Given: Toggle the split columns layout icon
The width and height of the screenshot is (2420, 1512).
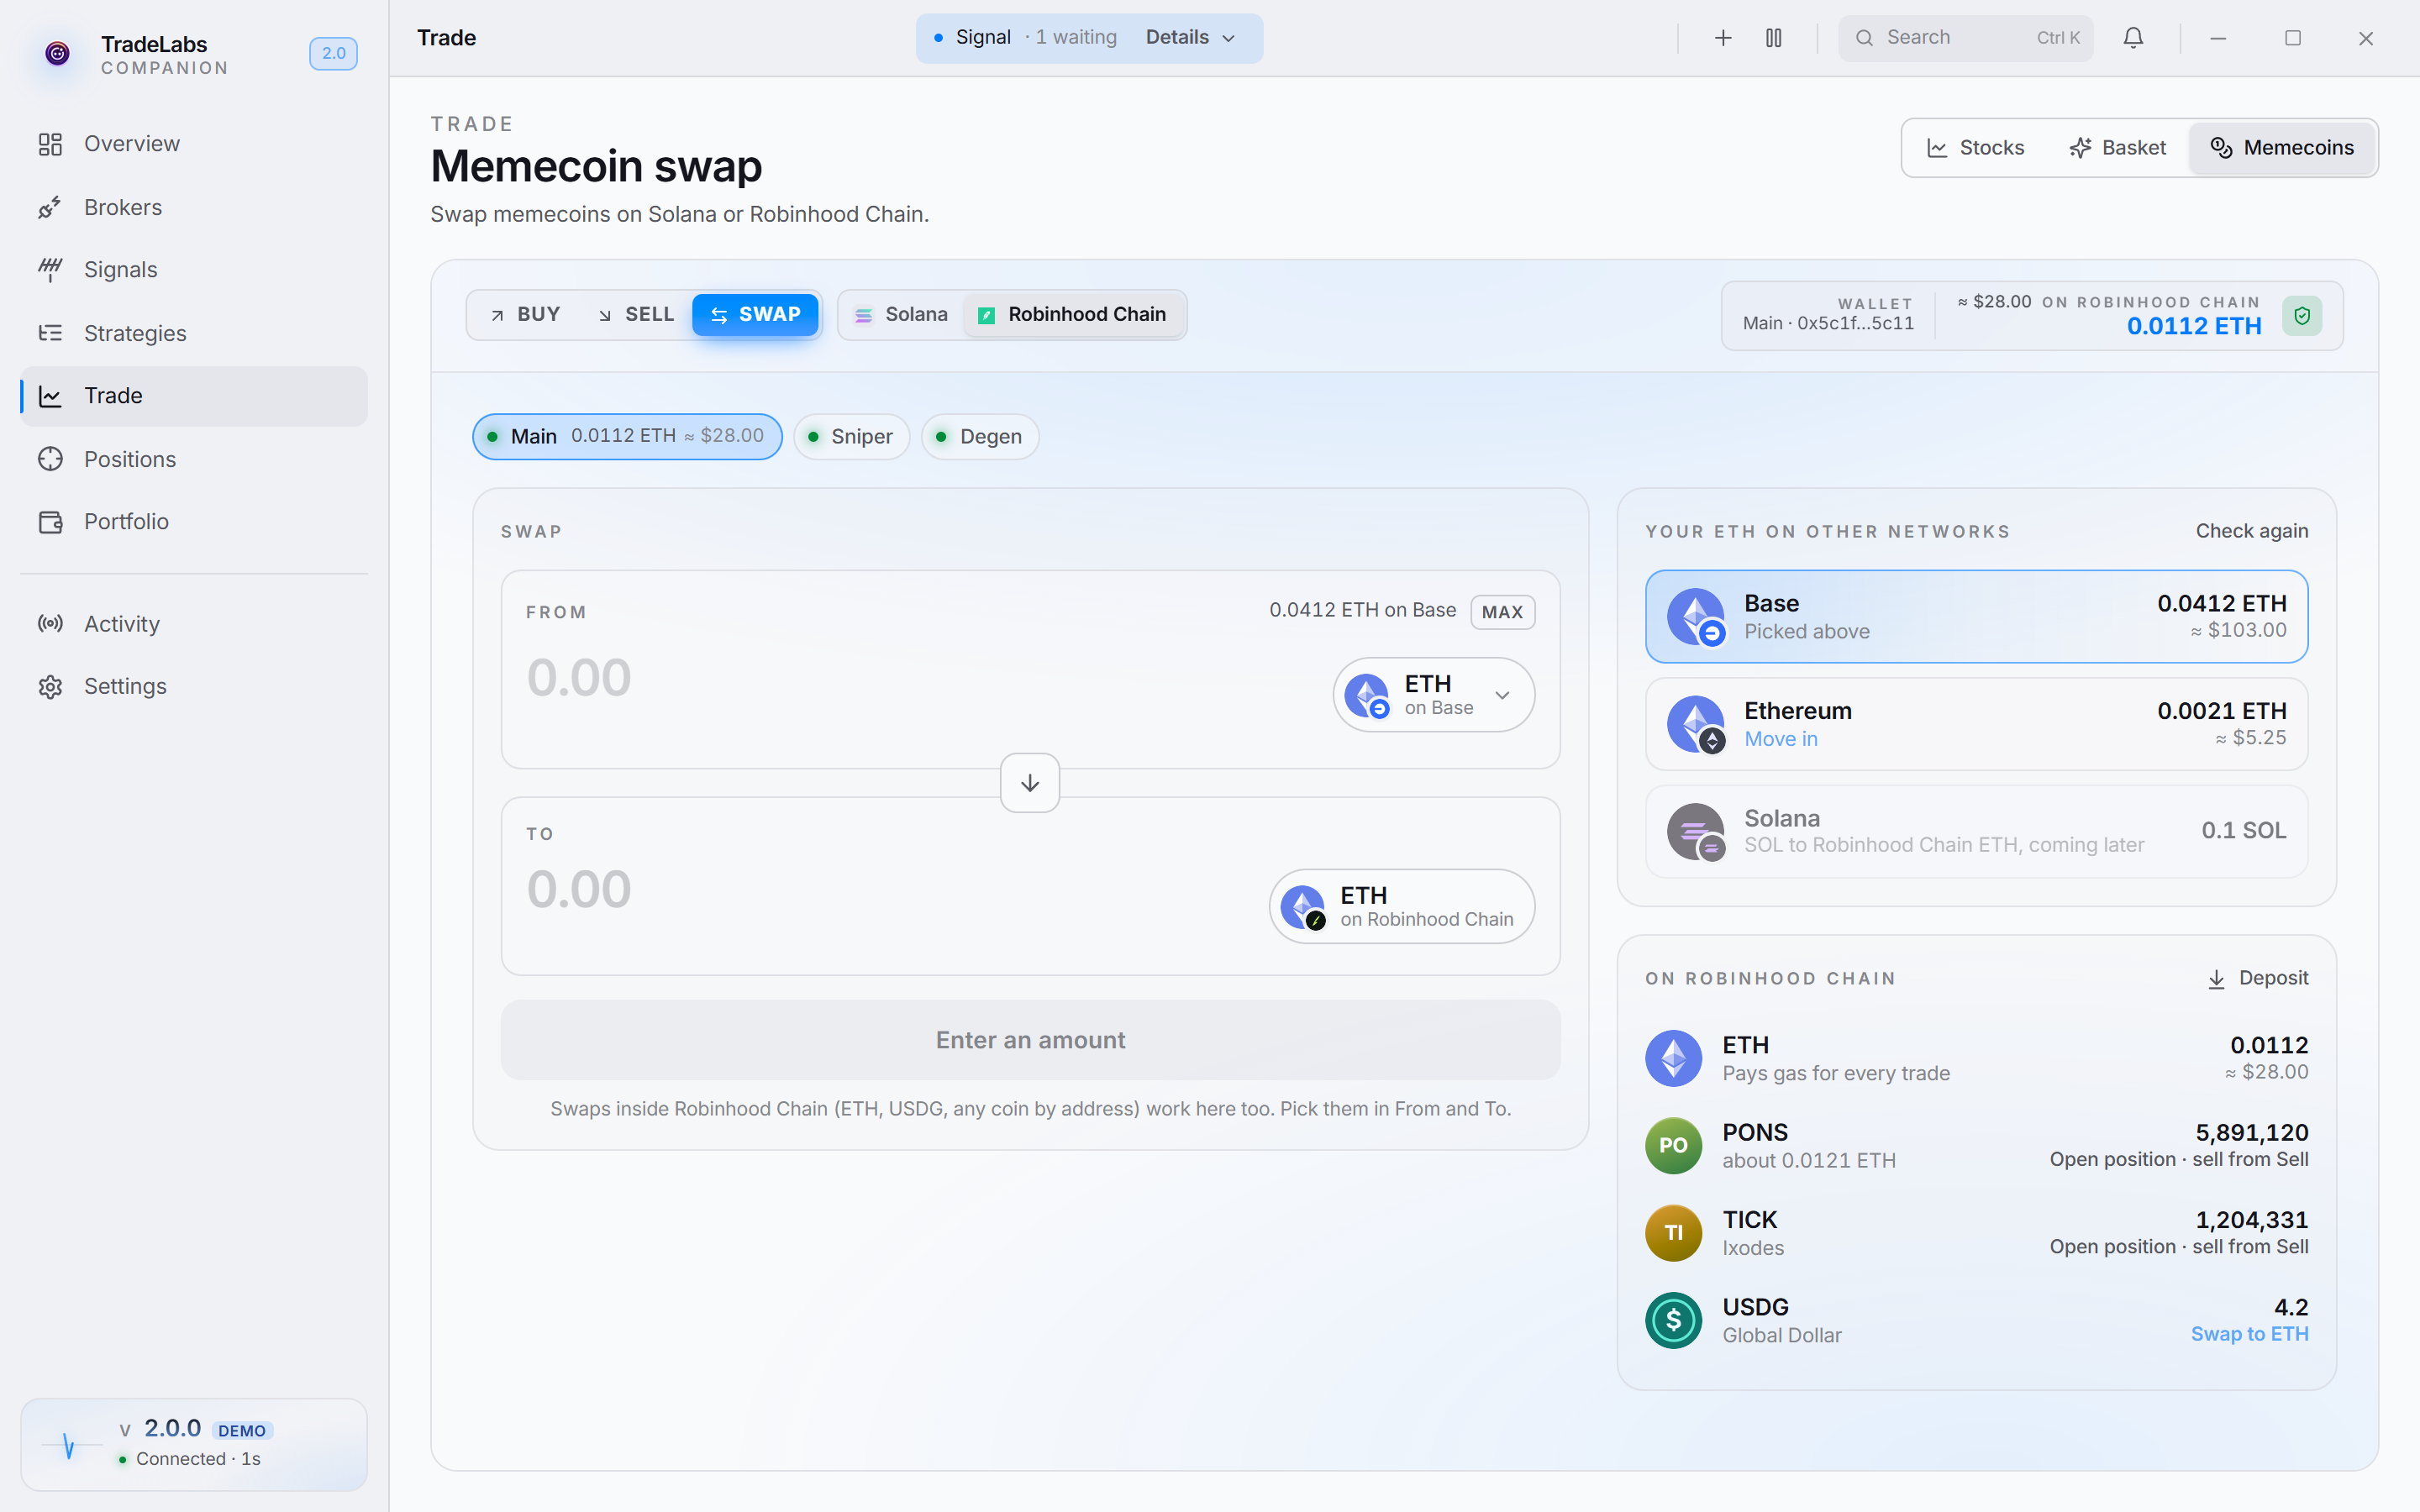Looking at the screenshot, I should pyautogui.click(x=1773, y=38).
